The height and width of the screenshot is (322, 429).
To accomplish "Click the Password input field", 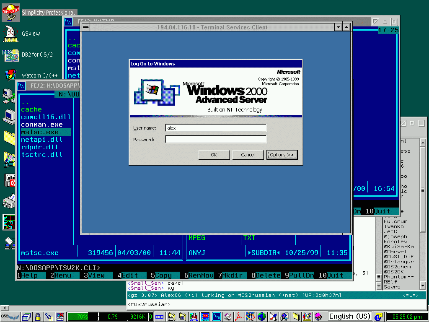I will tap(216, 139).
